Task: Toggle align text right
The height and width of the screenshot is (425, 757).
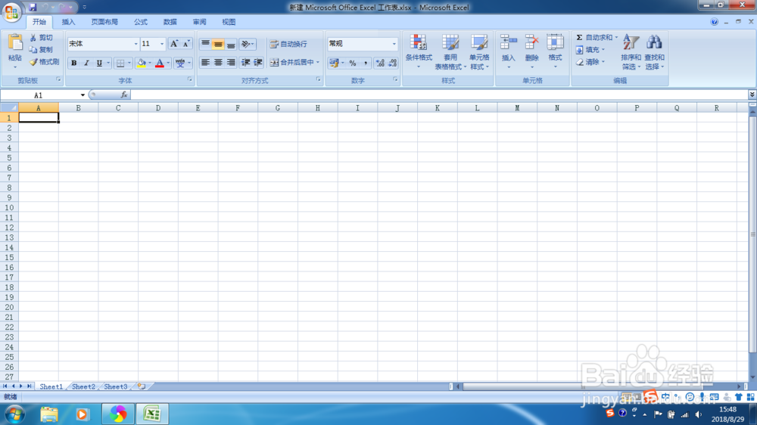Action: pos(231,62)
